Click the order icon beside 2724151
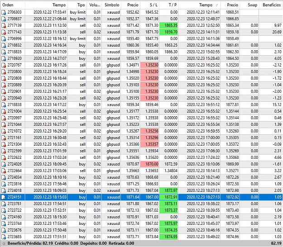This screenshot has height=247, width=283. (x=4, y=197)
